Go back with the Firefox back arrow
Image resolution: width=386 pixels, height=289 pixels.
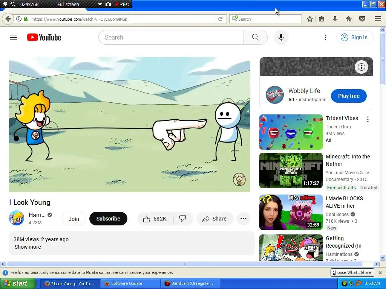point(8,19)
